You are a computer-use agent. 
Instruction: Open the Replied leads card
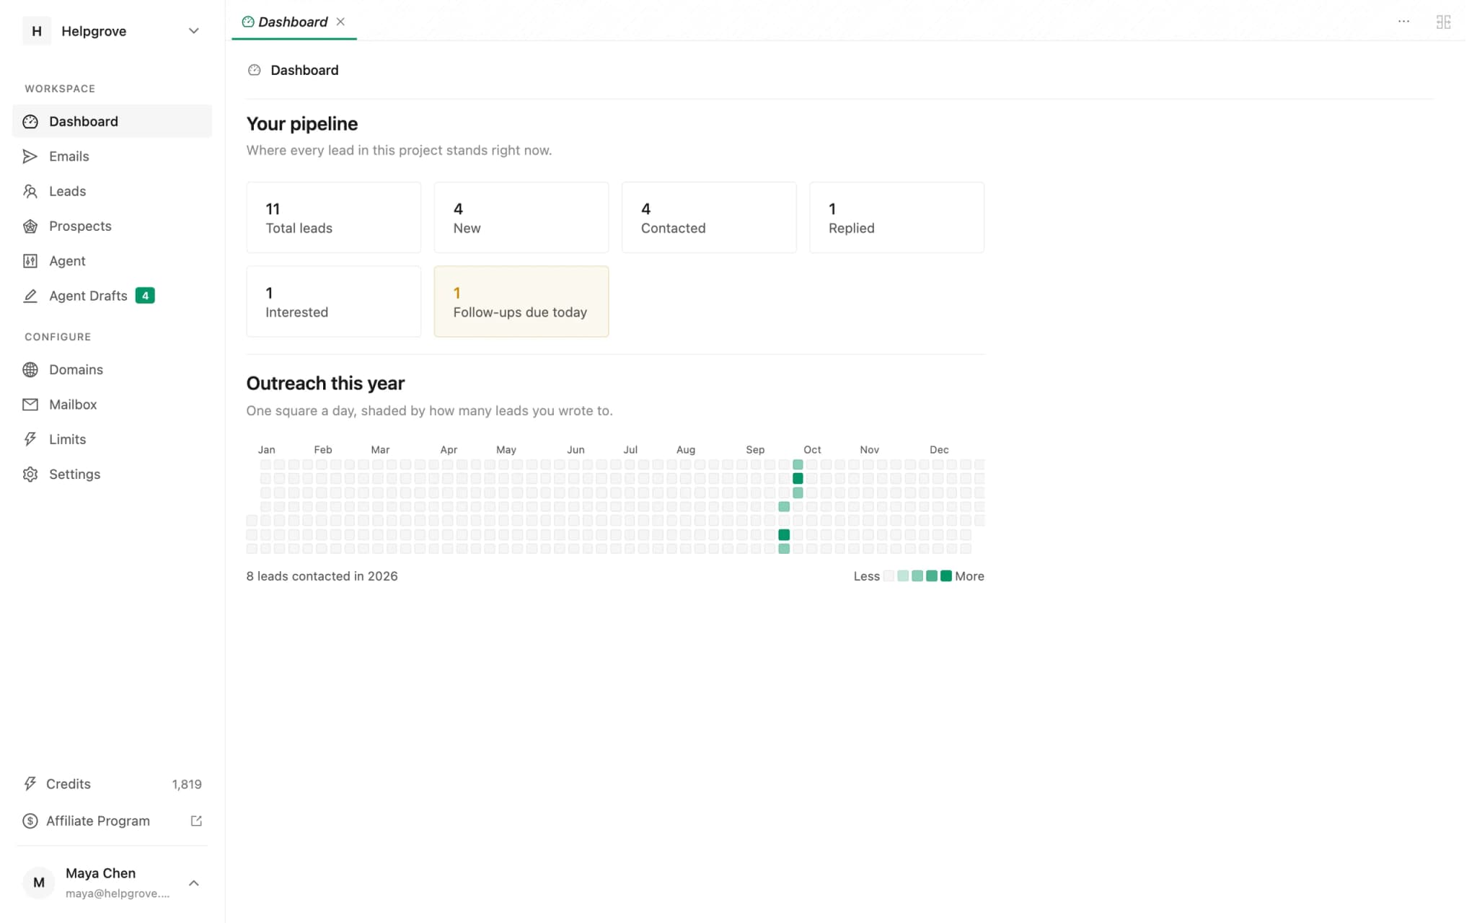[896, 218]
